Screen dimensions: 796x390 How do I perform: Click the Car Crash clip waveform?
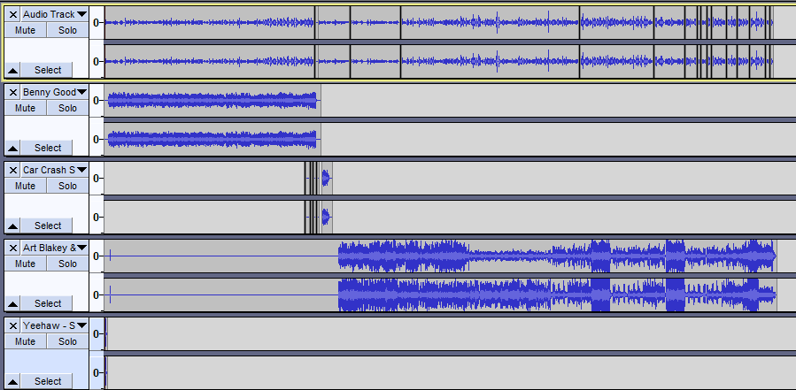(326, 179)
